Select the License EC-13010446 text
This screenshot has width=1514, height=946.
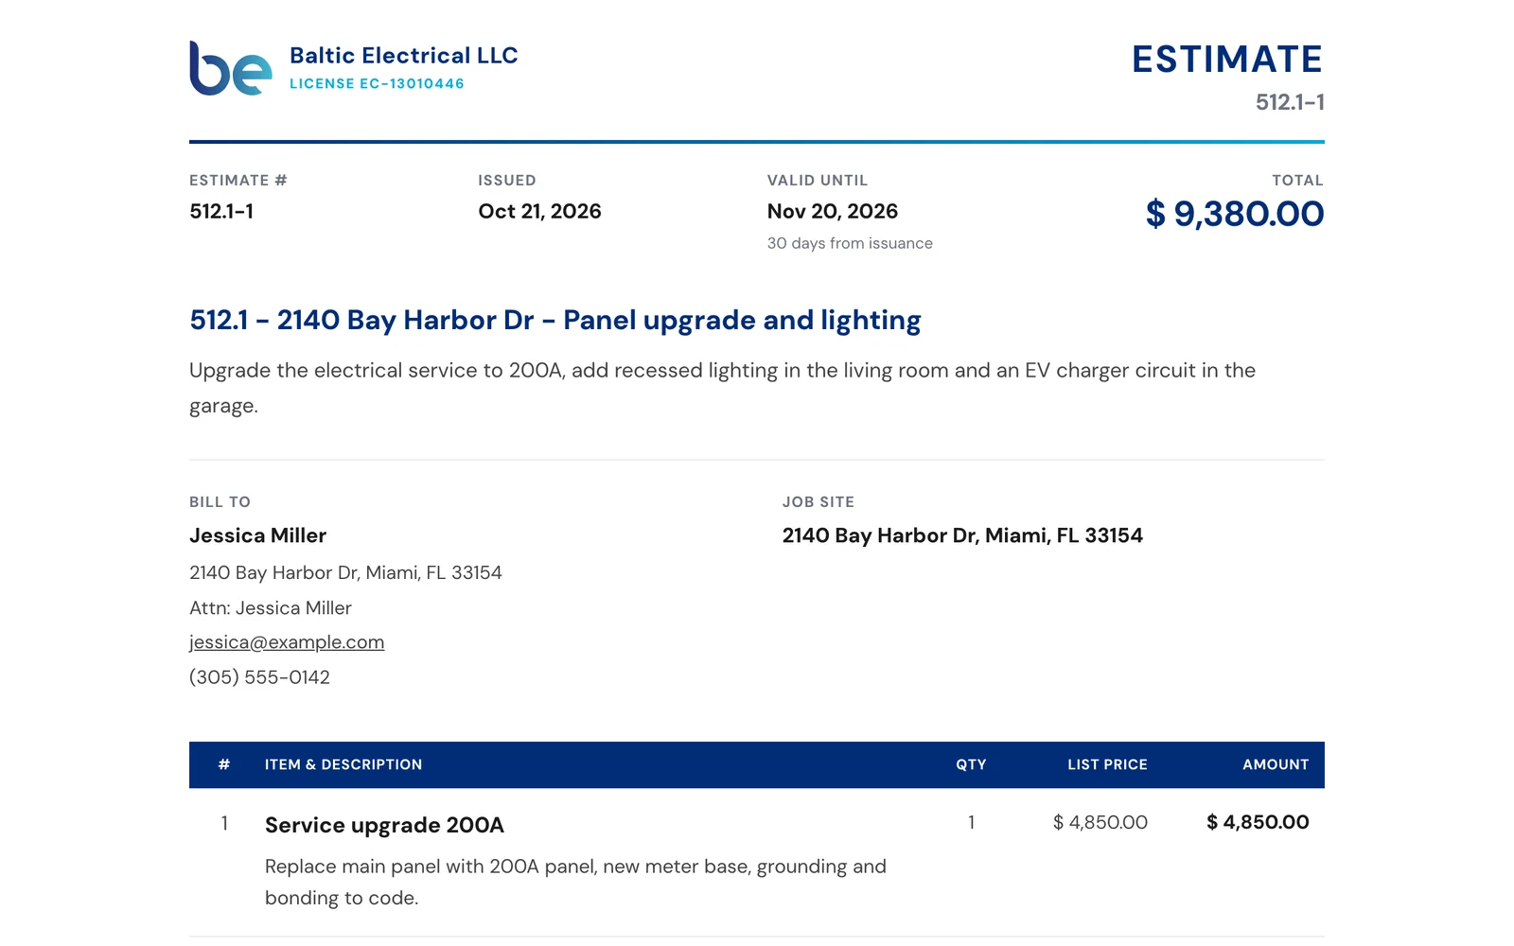pos(377,83)
